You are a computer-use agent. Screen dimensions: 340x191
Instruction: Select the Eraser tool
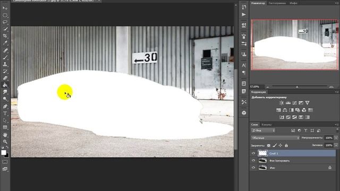5,78
